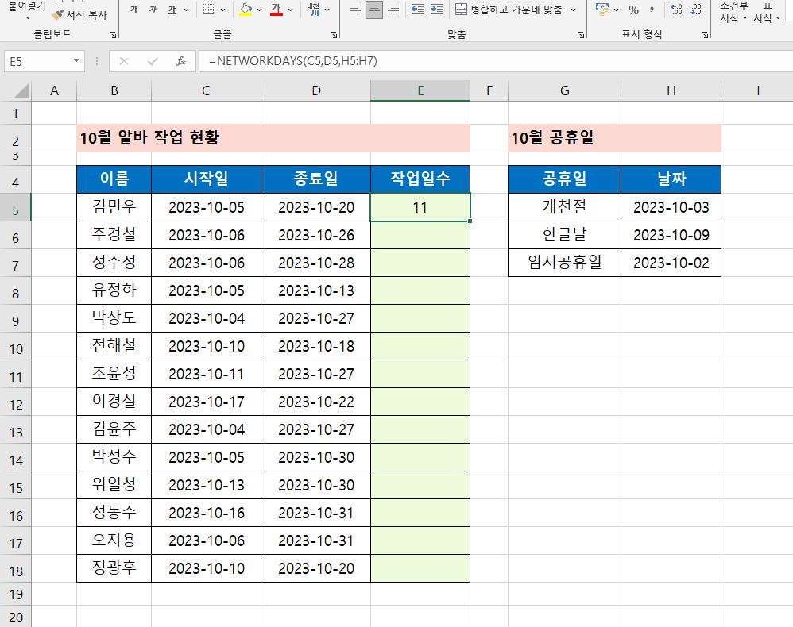Increase indent icon
Image resolution: width=793 pixels, height=627 pixels.
coord(437,10)
